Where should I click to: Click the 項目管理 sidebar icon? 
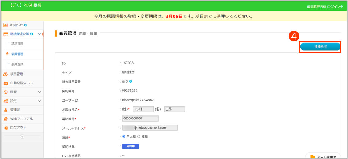point(6,74)
